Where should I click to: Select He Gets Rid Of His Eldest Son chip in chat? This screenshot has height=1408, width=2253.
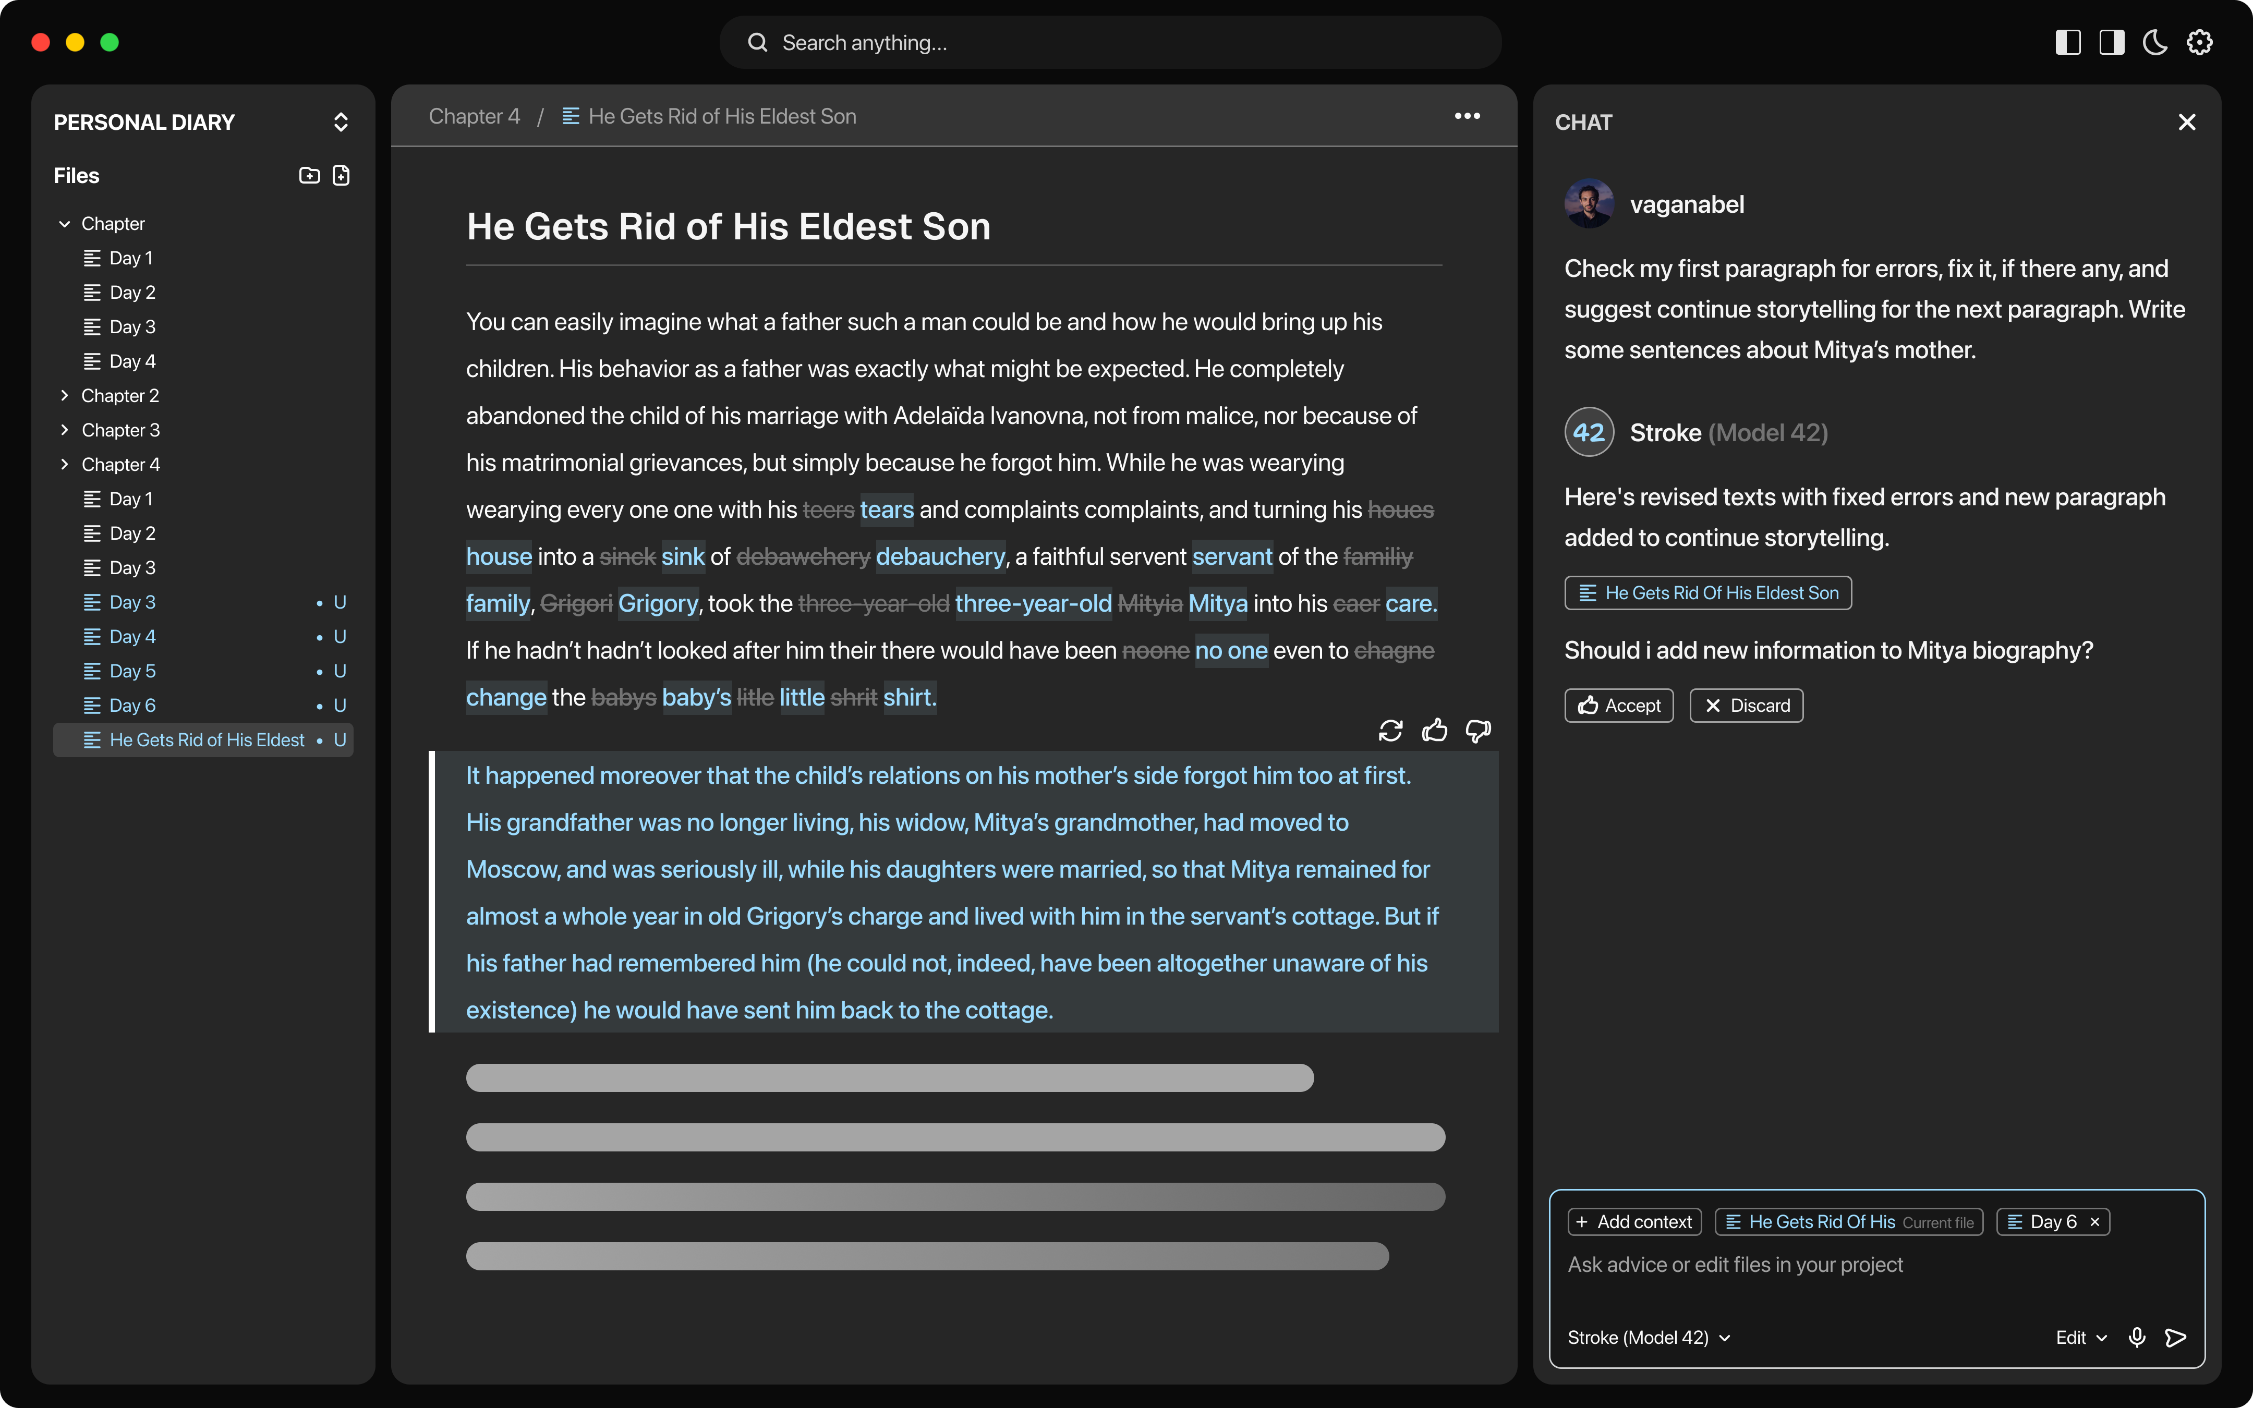click(x=1707, y=593)
